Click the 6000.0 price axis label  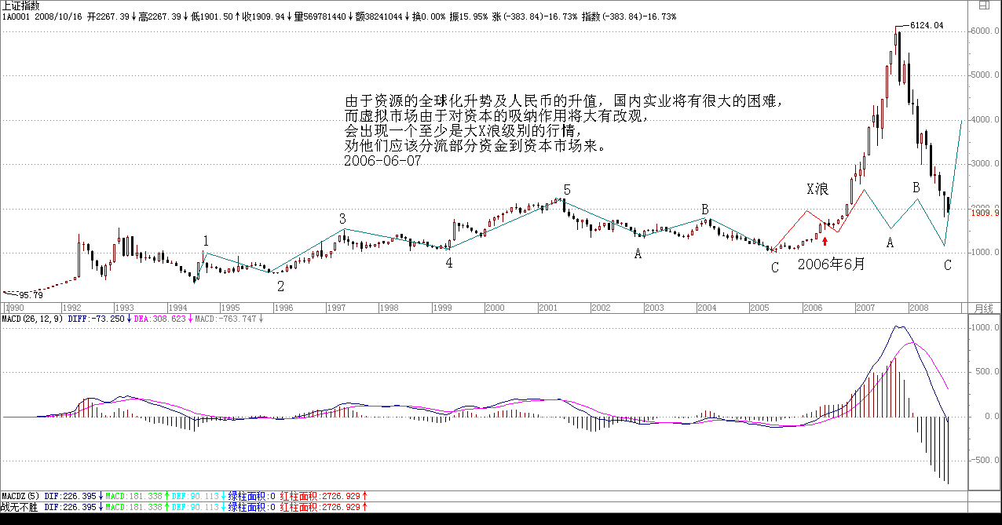(984, 31)
